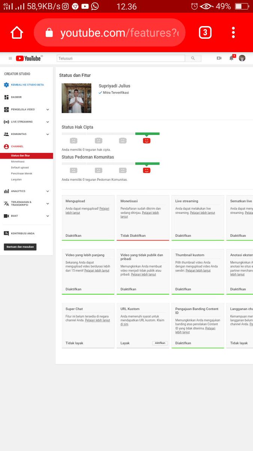Screen dimensions: 253x451
Task: Open the YouTube hamburger menu
Action: (x=10, y=58)
